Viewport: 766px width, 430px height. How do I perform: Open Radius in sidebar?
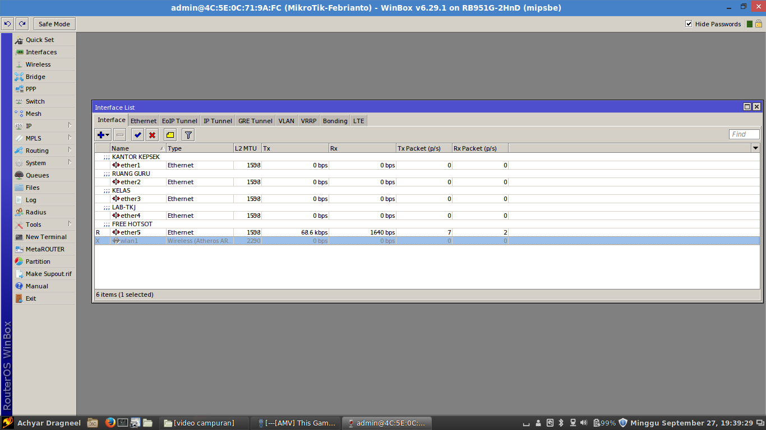coord(44,212)
